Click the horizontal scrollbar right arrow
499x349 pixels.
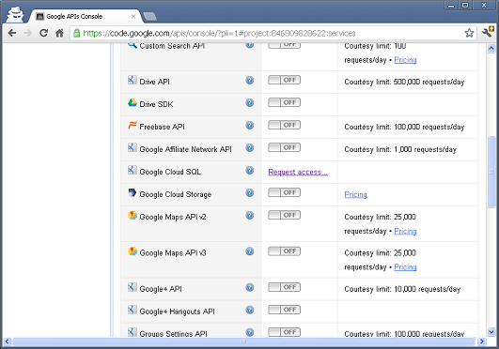482,341
